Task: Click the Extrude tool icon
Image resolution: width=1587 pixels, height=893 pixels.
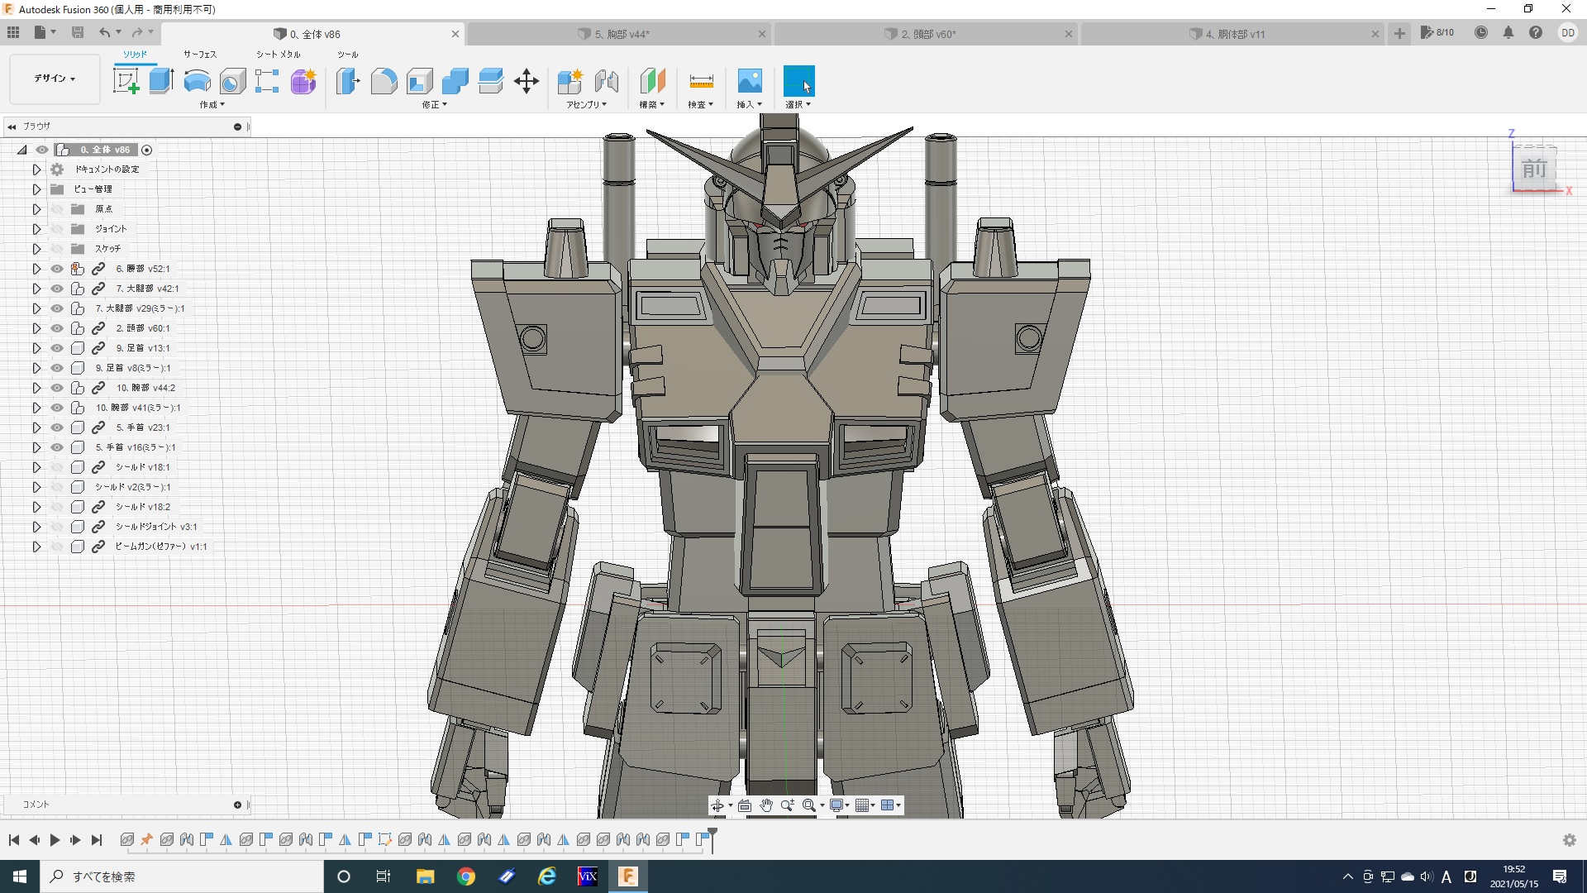Action: pos(161,81)
